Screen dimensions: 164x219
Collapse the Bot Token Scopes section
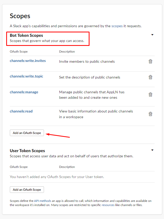click(x=152, y=35)
